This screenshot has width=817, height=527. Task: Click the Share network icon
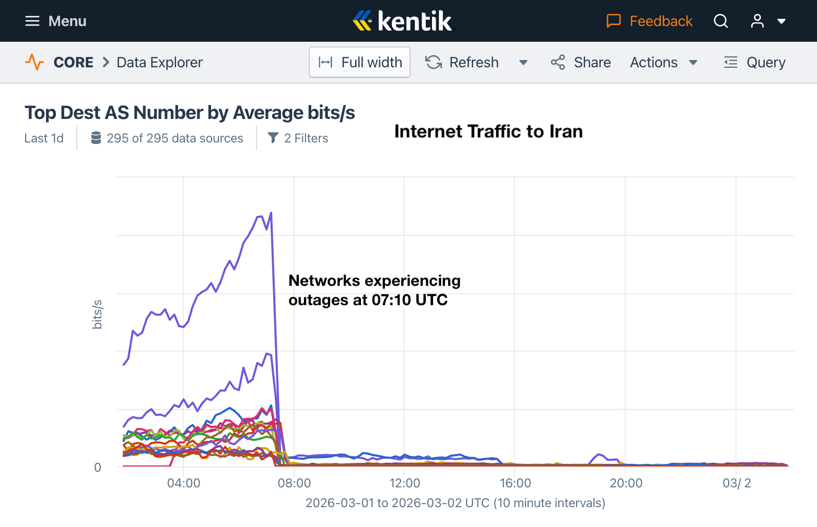[558, 62]
